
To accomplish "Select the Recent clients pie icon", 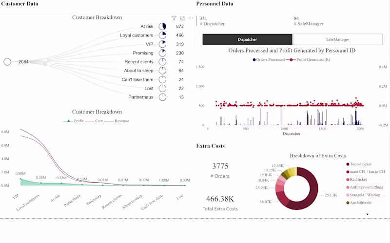I will pyautogui.click(x=162, y=62).
